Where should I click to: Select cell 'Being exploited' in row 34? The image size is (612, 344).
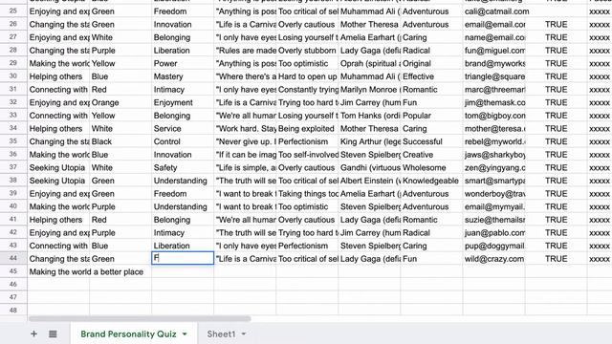pos(307,129)
